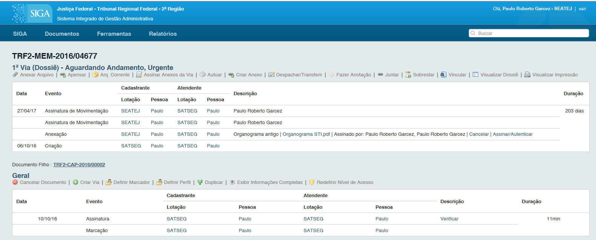Open the Organograma STI.pdf attachment
Viewport: 596px width, 240px height.
point(306,134)
